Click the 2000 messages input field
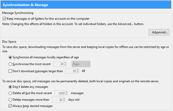 tap(60, 93)
